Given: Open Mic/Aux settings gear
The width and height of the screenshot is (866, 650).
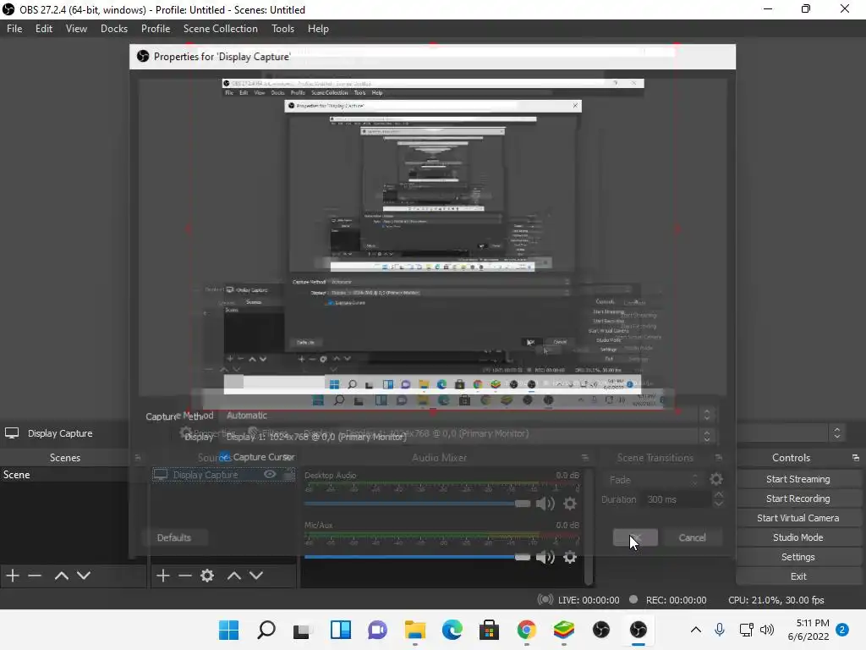Looking at the screenshot, I should coord(570,557).
